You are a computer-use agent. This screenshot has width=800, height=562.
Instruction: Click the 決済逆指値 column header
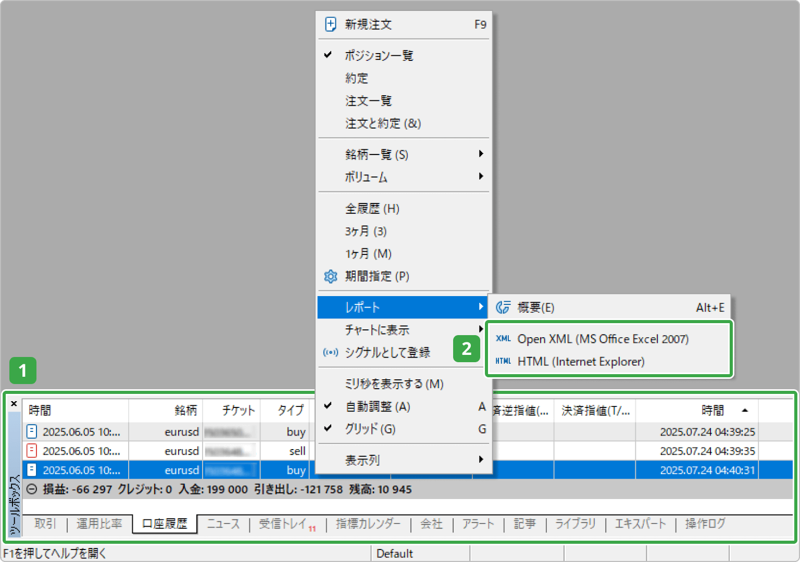523,411
